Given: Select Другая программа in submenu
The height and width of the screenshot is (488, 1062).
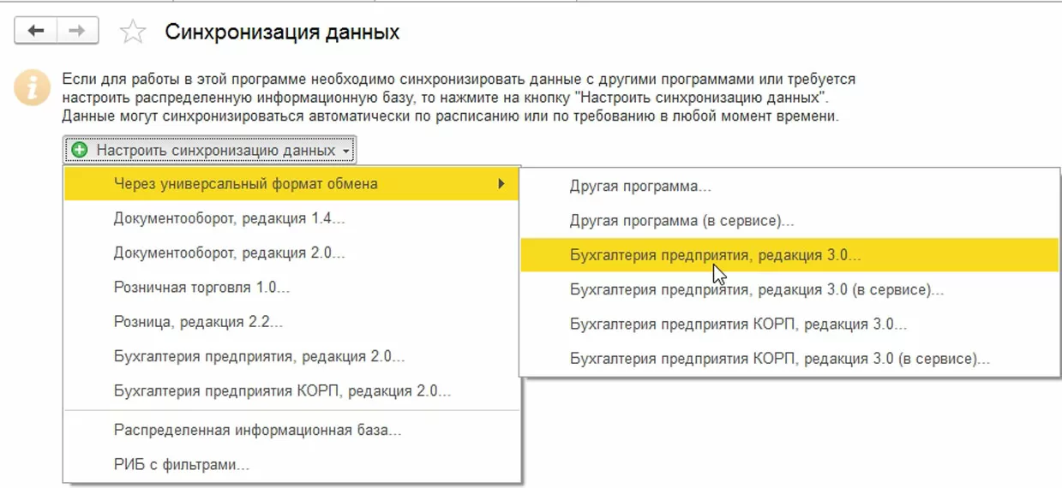Looking at the screenshot, I should click(789, 186).
